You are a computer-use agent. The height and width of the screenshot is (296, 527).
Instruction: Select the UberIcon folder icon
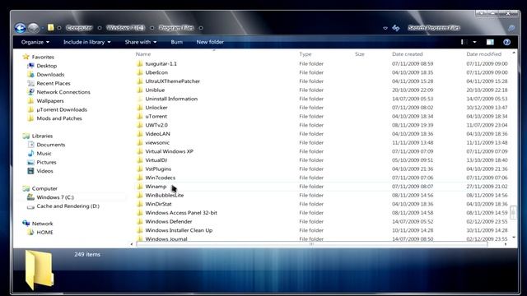140,72
